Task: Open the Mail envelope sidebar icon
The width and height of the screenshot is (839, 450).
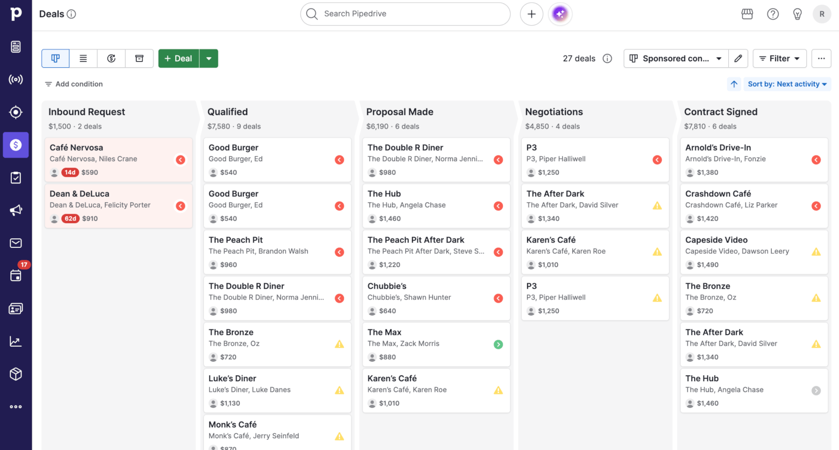Action: click(x=16, y=243)
